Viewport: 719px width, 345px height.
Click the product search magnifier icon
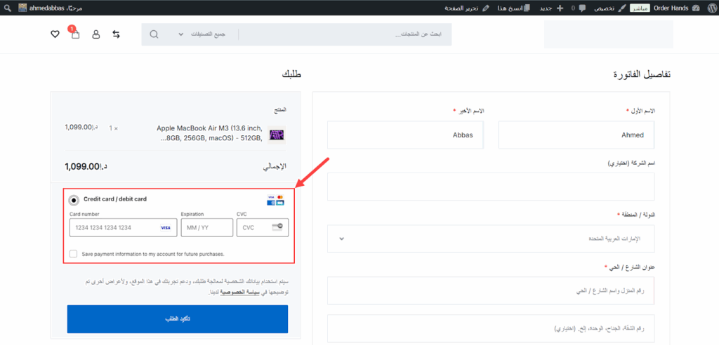click(x=154, y=34)
